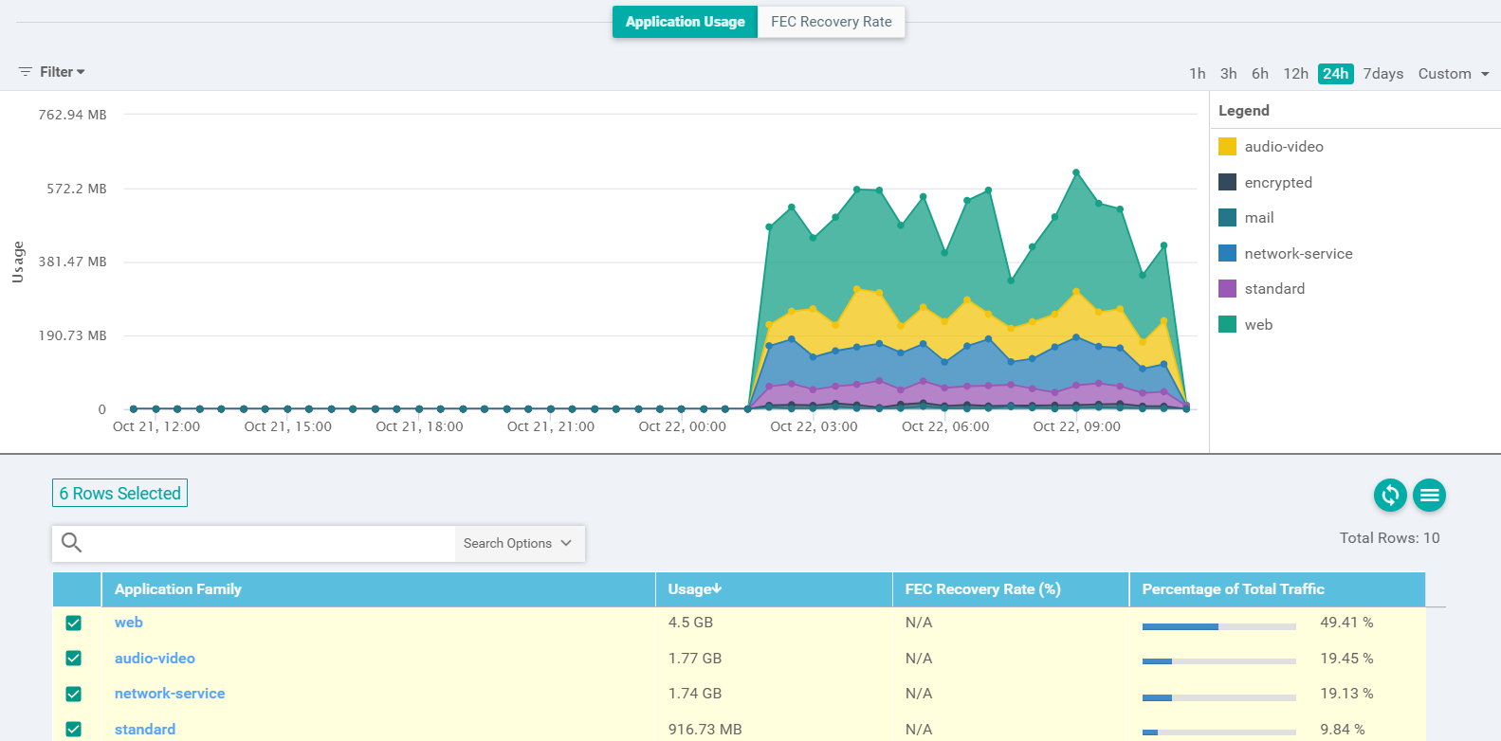Click the Oct 21, 12:00 axis label
The image size is (1501, 741).
point(156,427)
